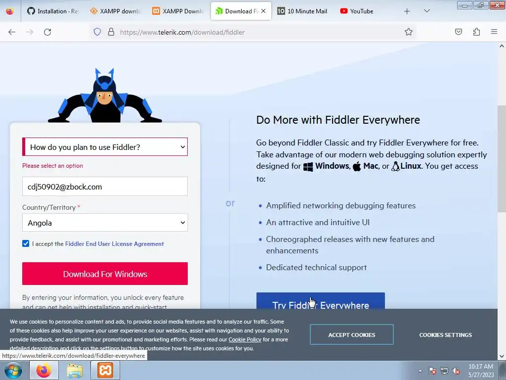
Task: Expand 'How do you plan to use Fiddler?' dropdown
Action: pos(105,147)
